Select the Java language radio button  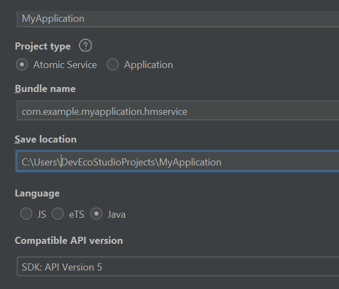97,214
